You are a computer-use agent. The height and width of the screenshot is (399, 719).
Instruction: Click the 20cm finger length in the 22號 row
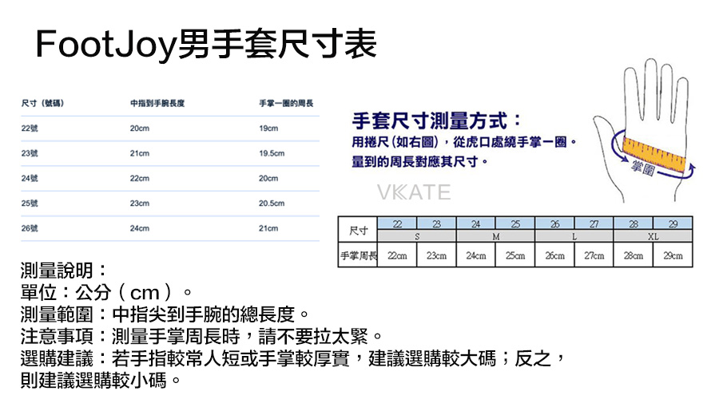[x=139, y=128]
